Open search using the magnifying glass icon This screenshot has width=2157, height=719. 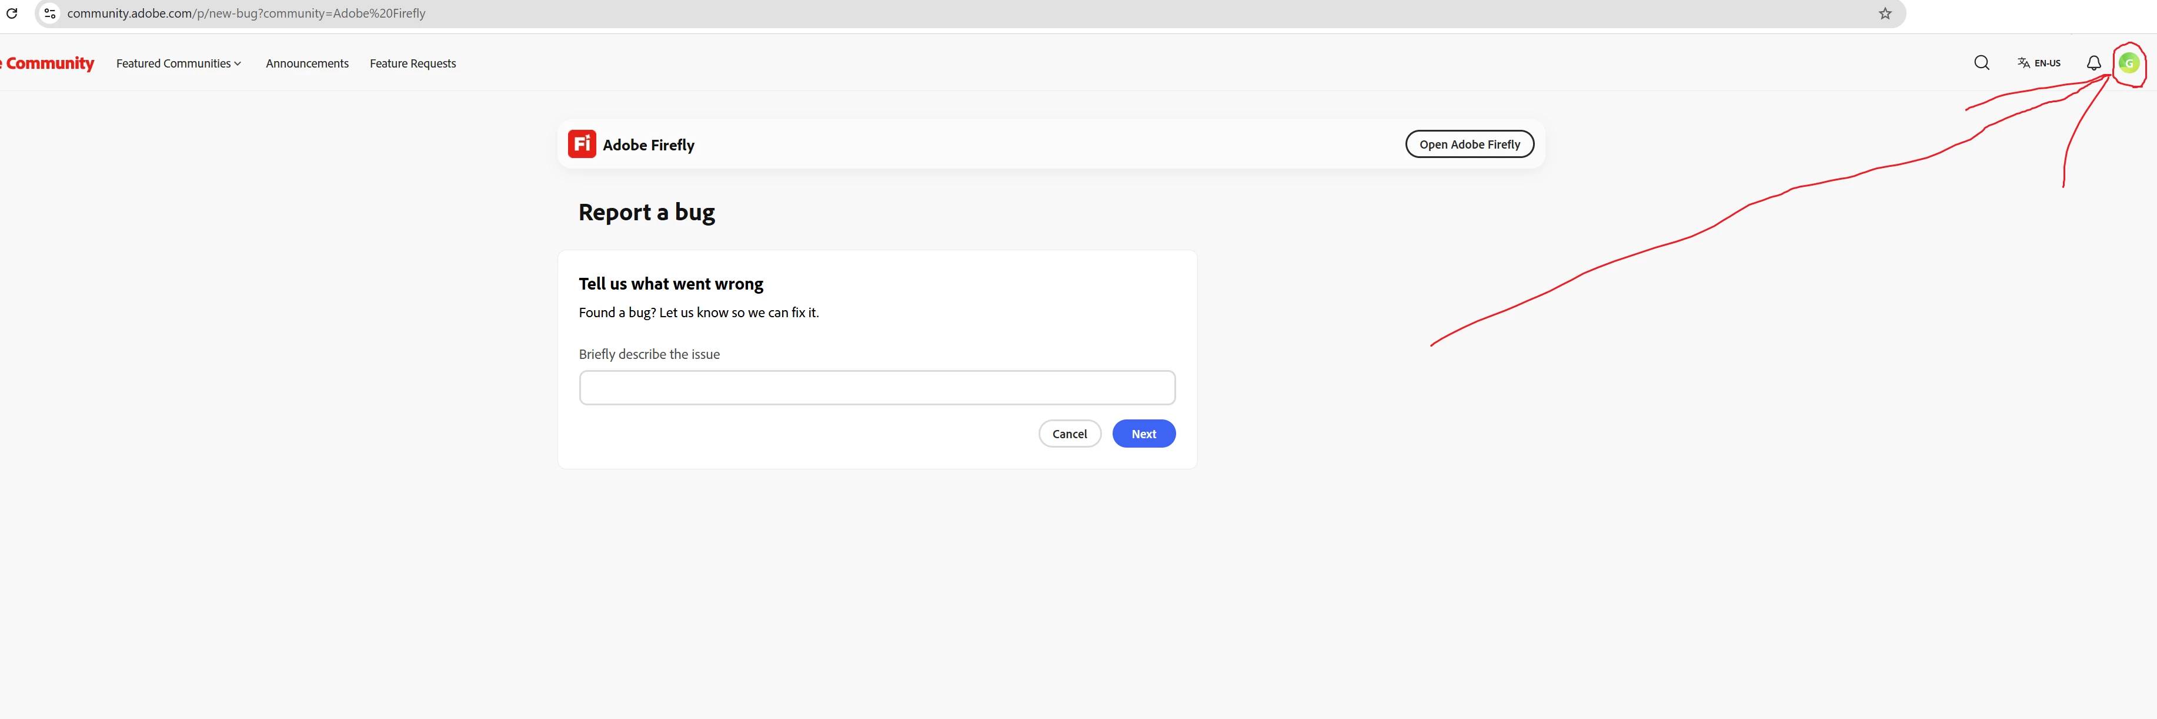click(x=1981, y=63)
